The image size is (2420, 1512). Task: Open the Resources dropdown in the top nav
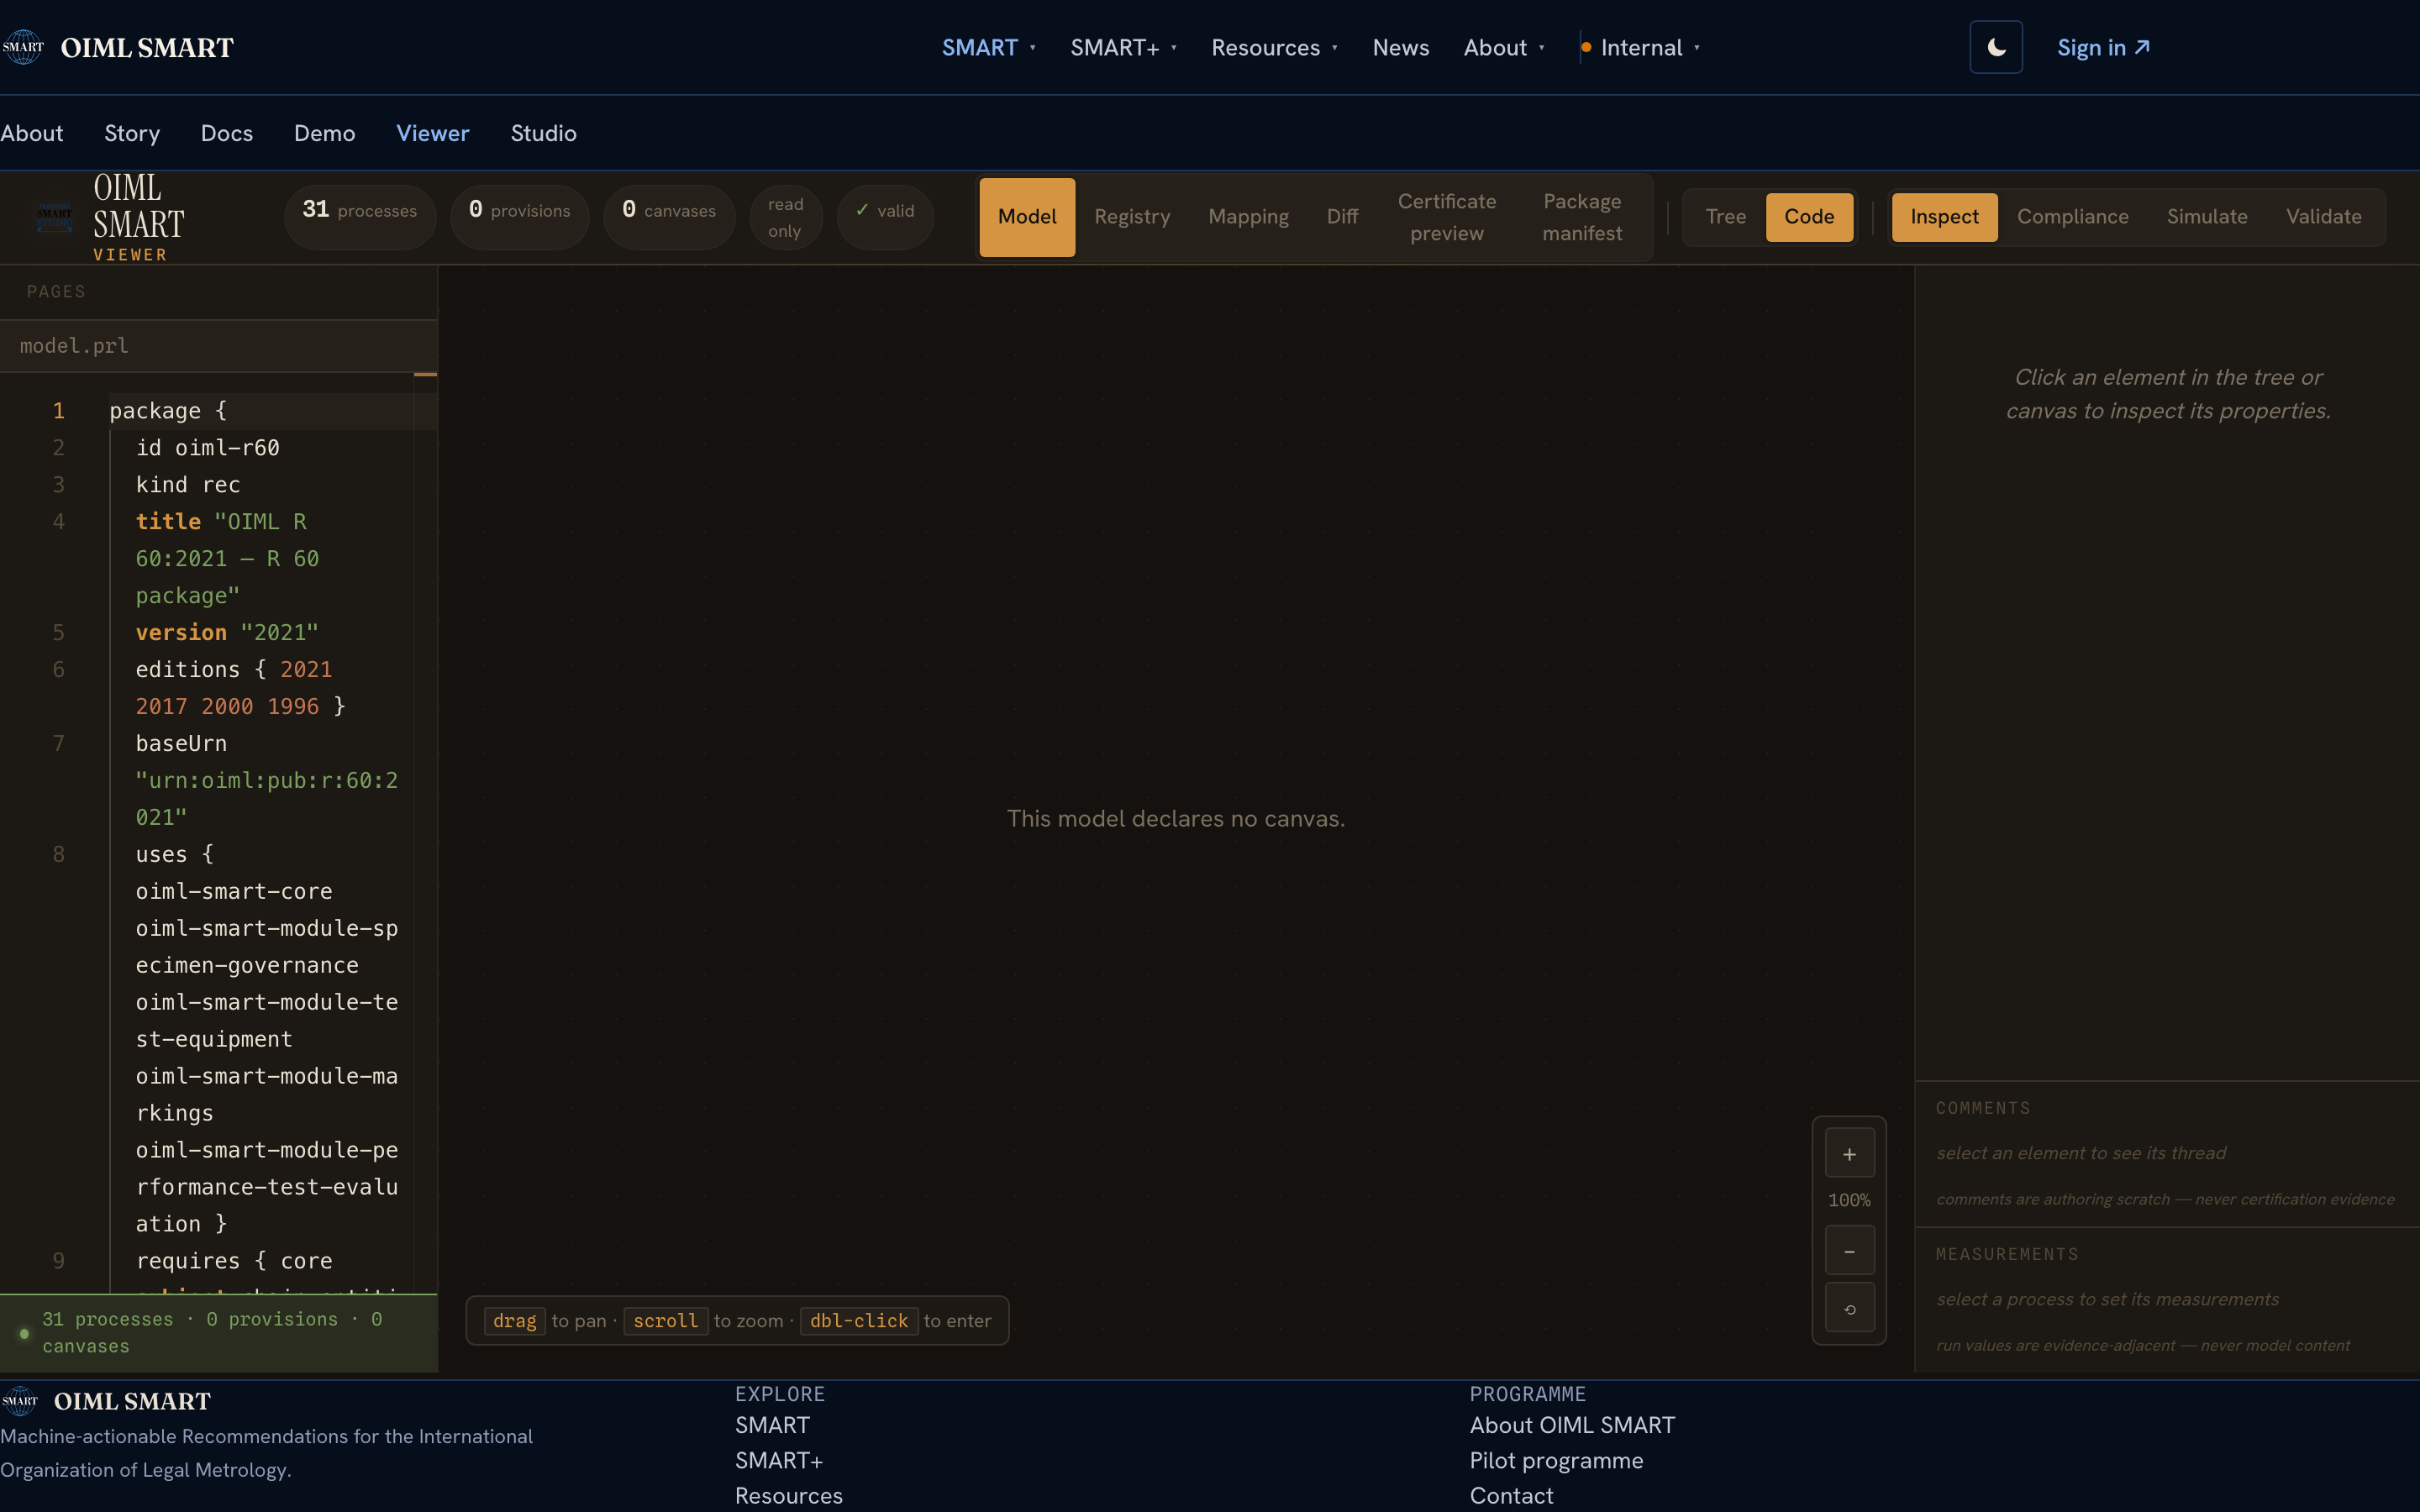[x=1274, y=47]
